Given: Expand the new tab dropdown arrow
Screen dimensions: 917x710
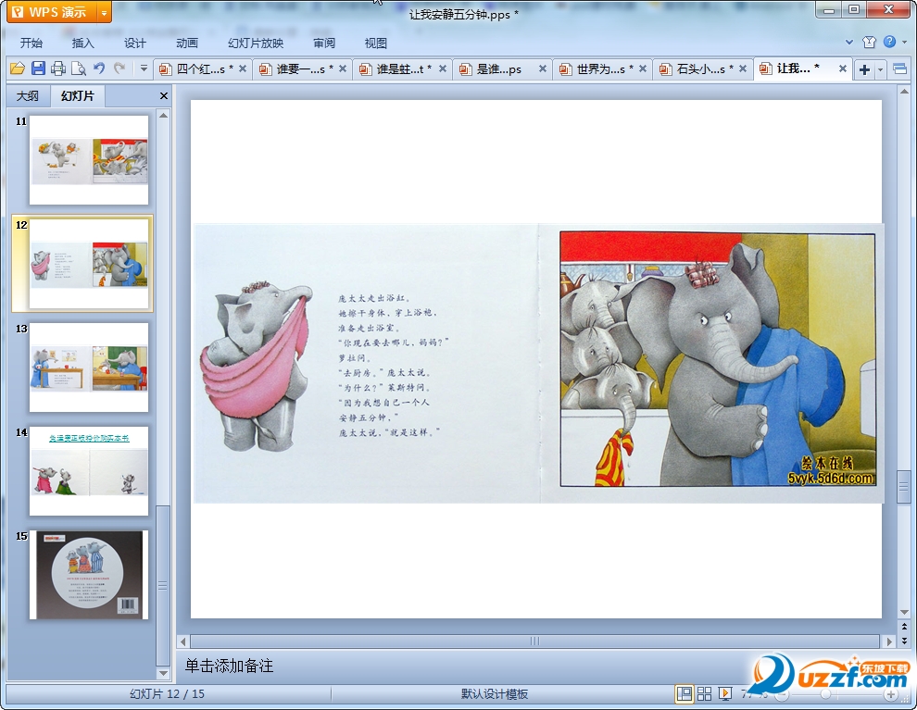Looking at the screenshot, I should pyautogui.click(x=880, y=70).
